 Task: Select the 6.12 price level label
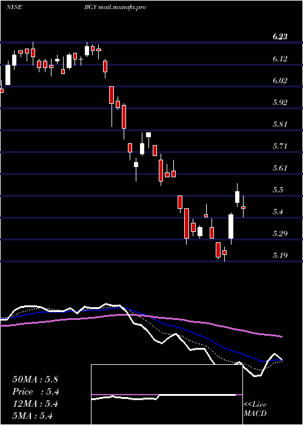(280, 59)
